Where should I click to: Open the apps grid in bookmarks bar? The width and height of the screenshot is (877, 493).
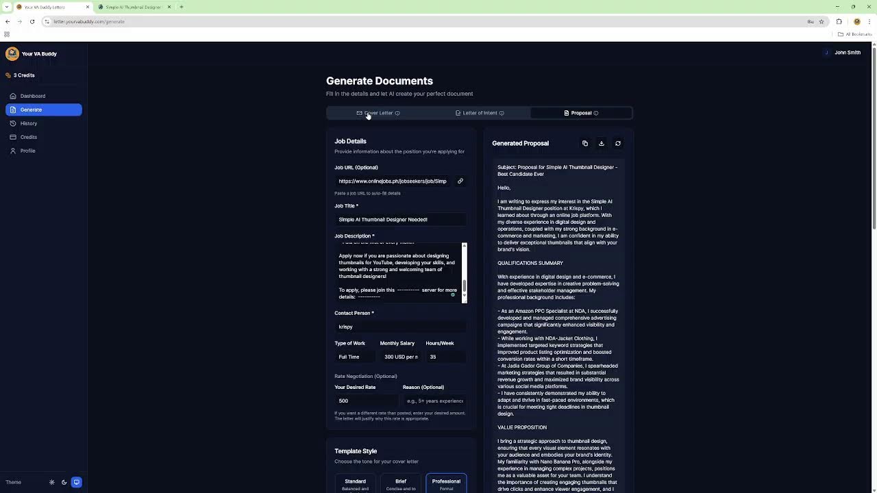click(x=7, y=34)
